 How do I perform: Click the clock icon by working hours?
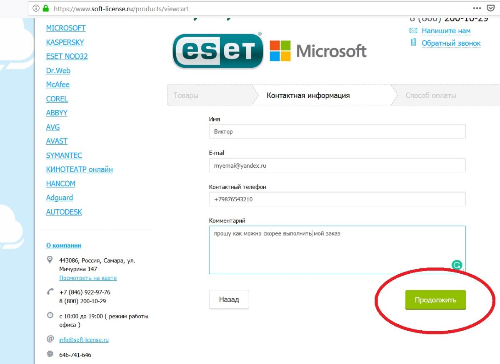50,315
